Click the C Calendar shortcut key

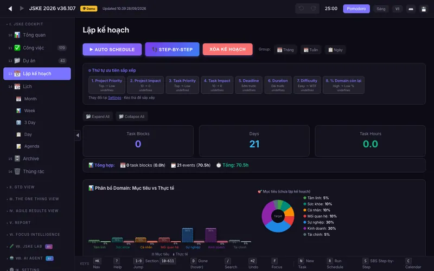[x=409, y=261]
